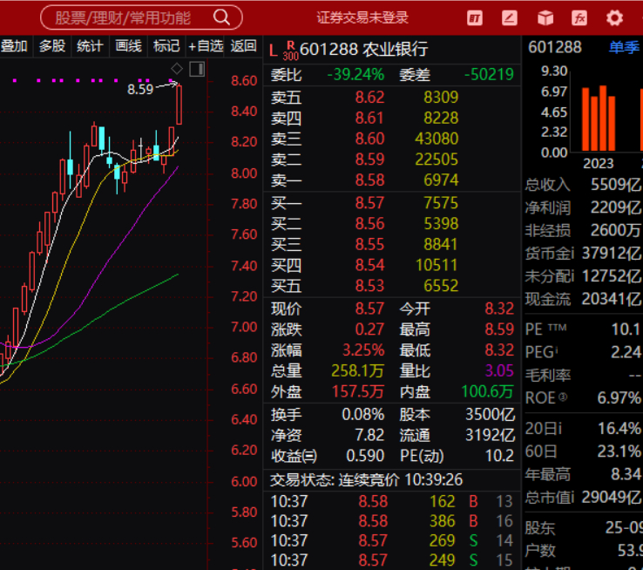Image resolution: width=643 pixels, height=570 pixels.
Task: Click 总市值 29049亿 row
Action: click(x=583, y=498)
